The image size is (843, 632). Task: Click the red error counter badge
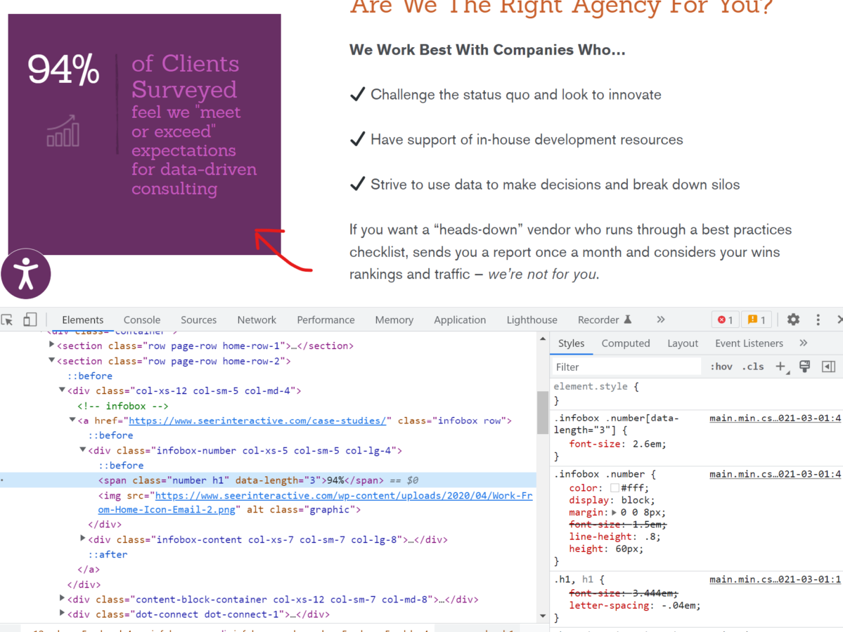pyautogui.click(x=725, y=320)
